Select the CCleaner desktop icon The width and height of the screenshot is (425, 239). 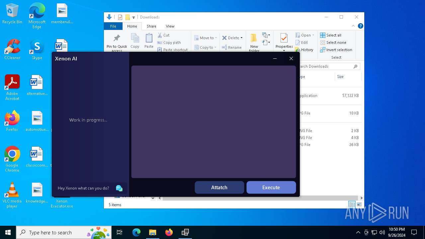(x=12, y=49)
